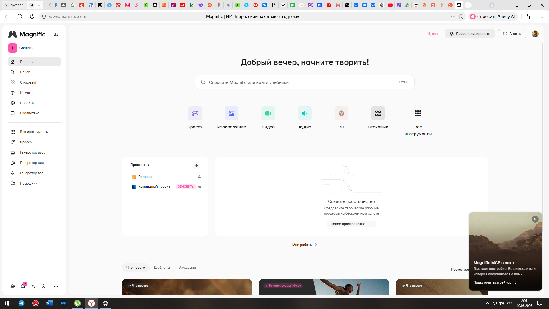549x309 pixels.
Task: Open notifications bell in sidebar footer
Action: coord(23,286)
